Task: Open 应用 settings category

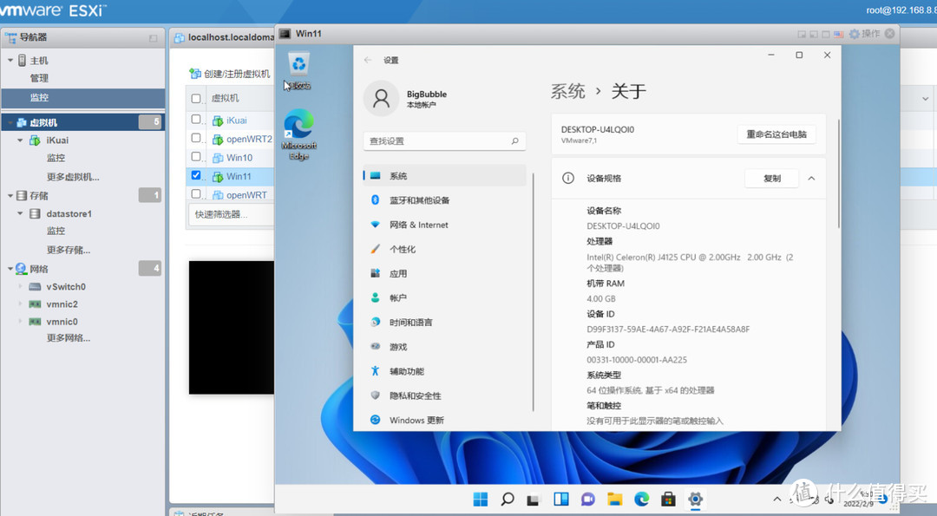Action: click(x=444, y=273)
